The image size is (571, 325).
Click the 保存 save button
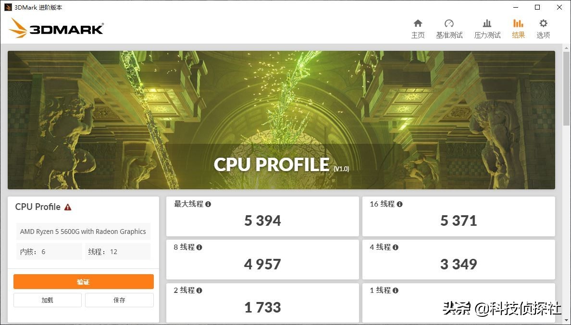[x=119, y=300]
